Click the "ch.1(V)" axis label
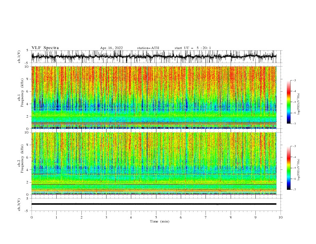316x244 pixels. coord(19,57)
